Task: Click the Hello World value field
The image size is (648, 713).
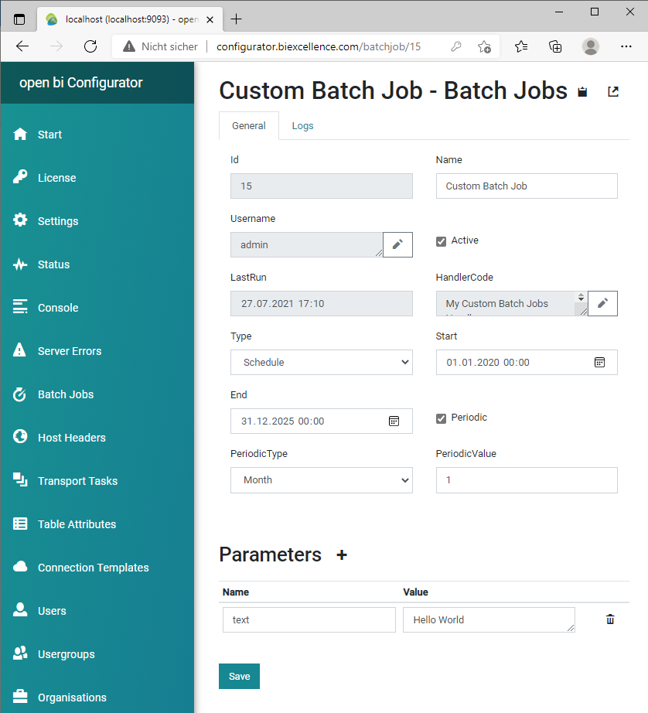Action: [489, 619]
